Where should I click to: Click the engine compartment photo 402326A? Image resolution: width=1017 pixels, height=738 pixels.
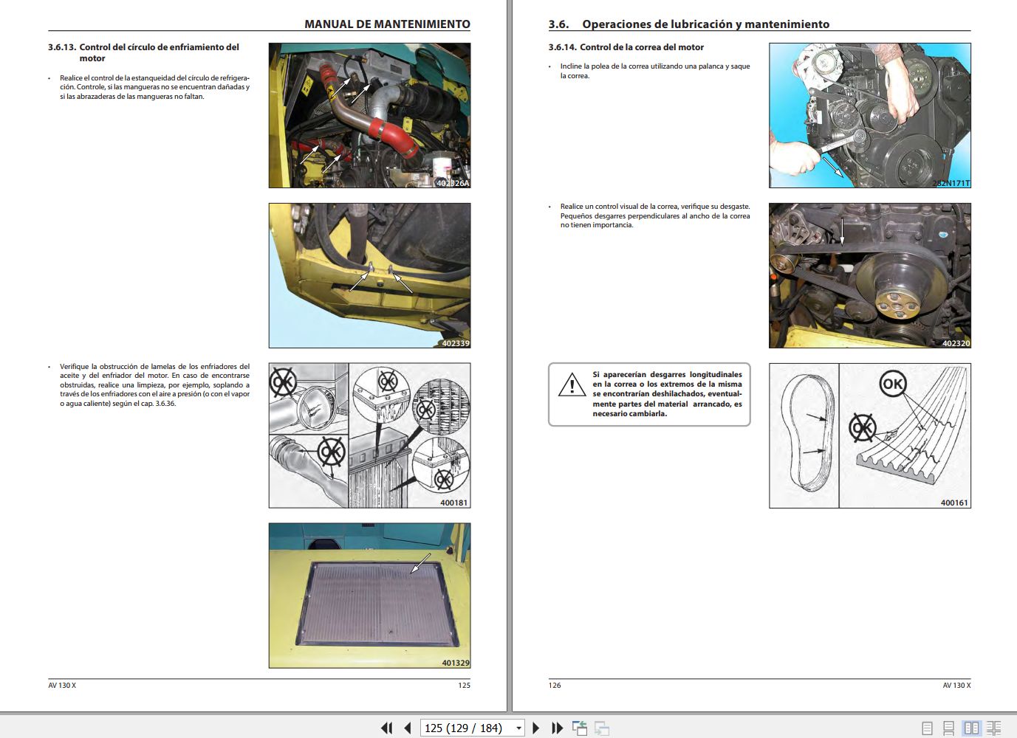[369, 114]
